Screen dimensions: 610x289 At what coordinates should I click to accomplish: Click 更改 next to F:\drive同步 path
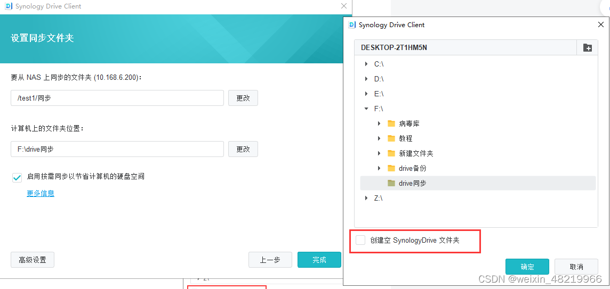(x=243, y=149)
